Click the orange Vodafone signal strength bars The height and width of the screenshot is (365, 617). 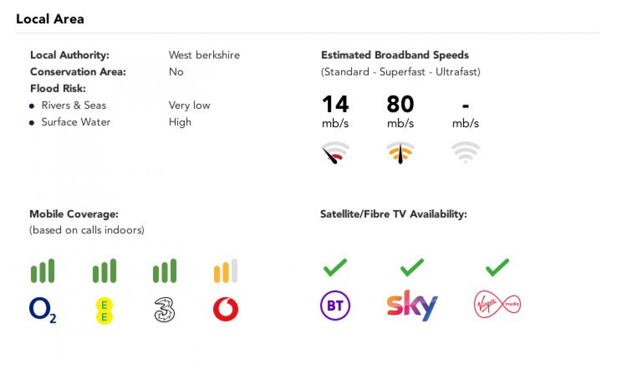(225, 271)
